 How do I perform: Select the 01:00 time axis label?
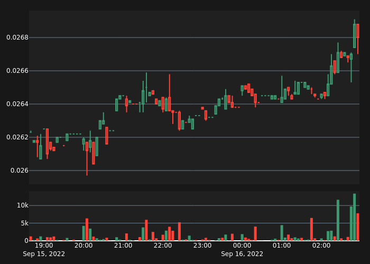click(x=282, y=246)
